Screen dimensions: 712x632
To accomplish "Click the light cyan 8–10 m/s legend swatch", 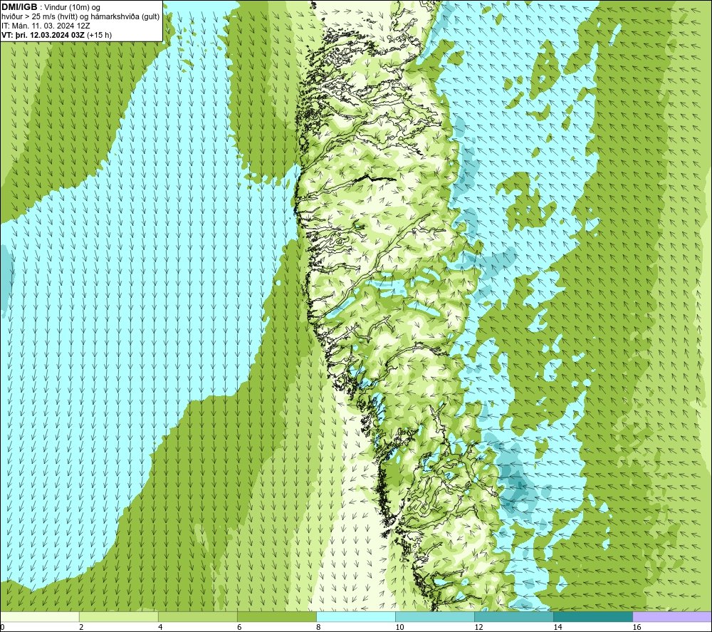I will (x=356, y=616).
